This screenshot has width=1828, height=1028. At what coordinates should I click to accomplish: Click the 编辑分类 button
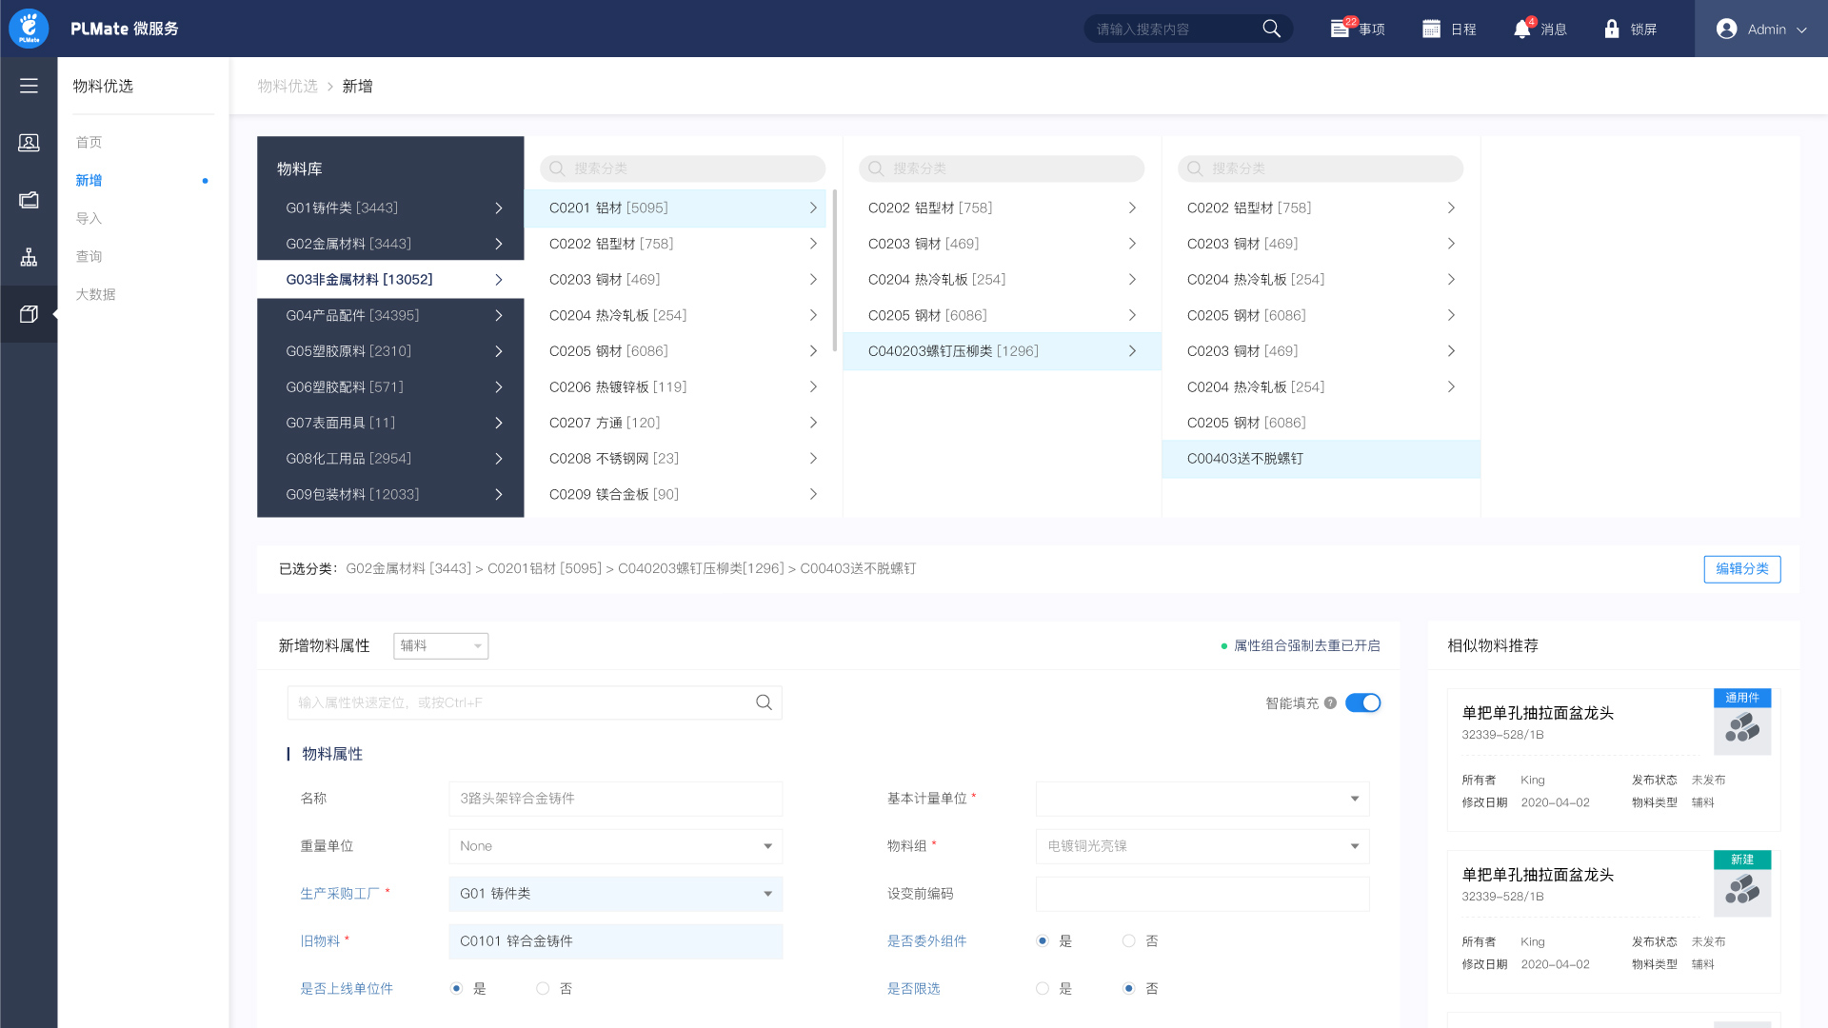coord(1741,569)
